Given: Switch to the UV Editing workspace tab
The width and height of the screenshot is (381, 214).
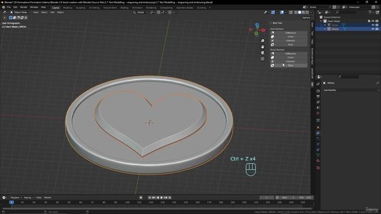Looking at the screenshot, I should (x=94, y=8).
